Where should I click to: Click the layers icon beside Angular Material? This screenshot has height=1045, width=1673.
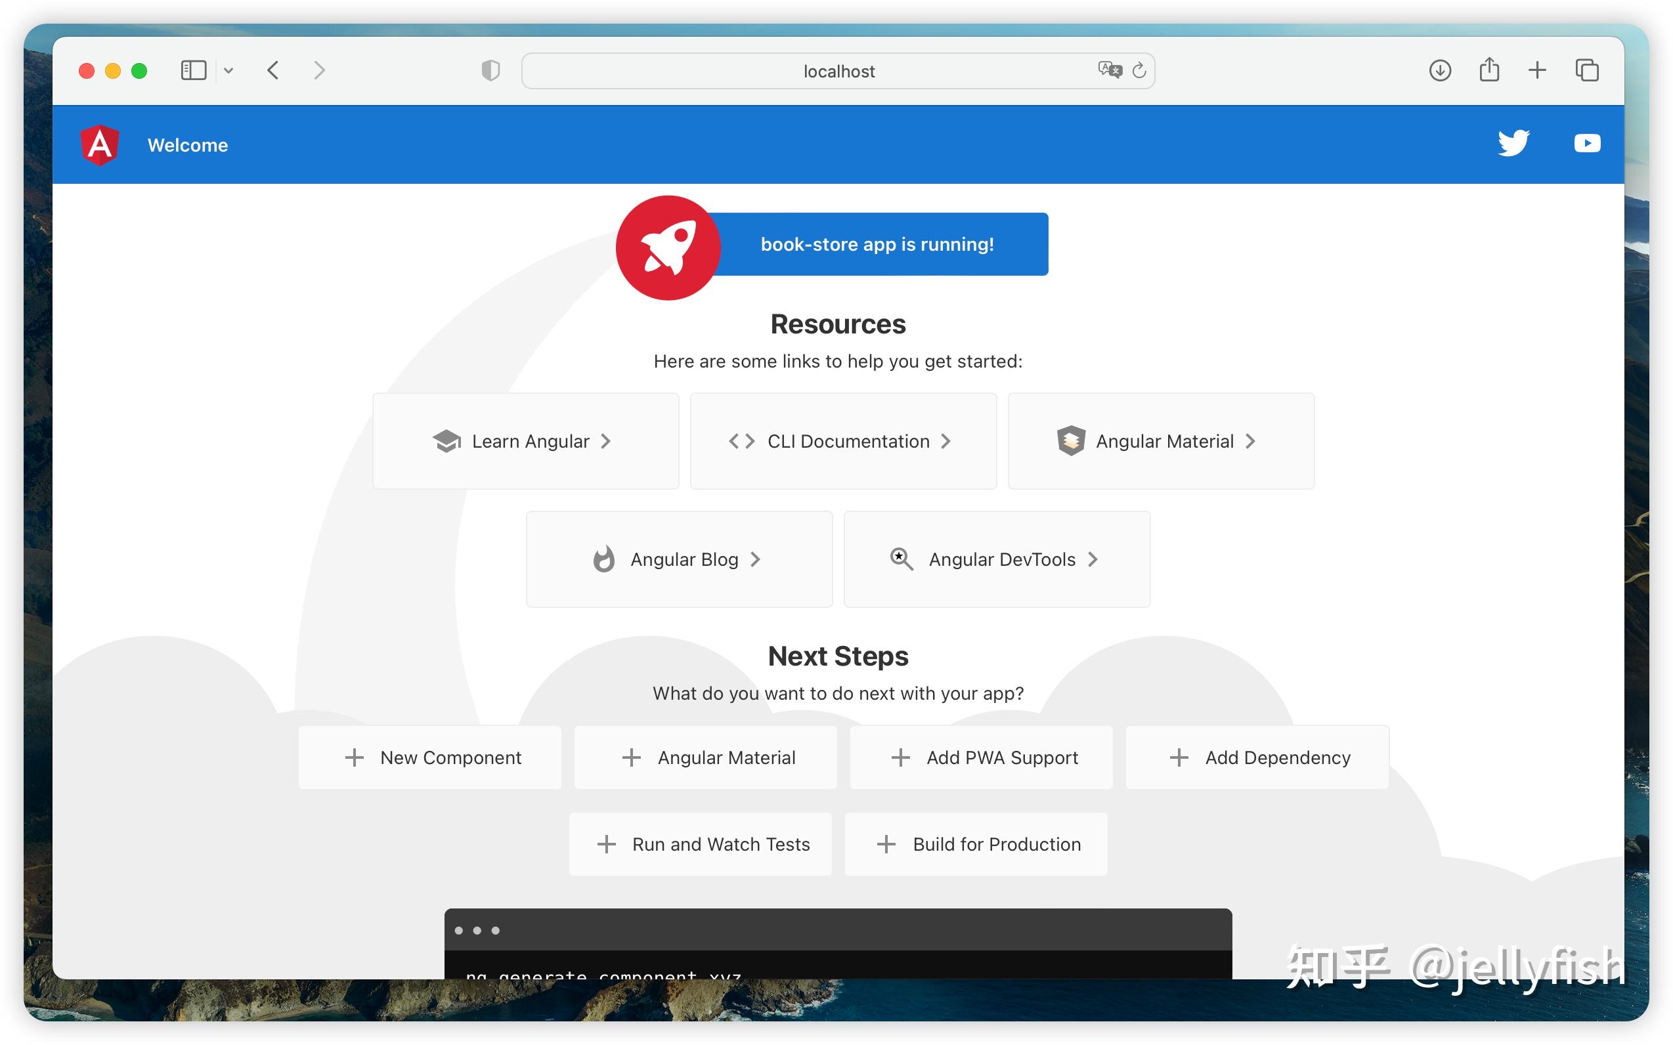pyautogui.click(x=1070, y=441)
